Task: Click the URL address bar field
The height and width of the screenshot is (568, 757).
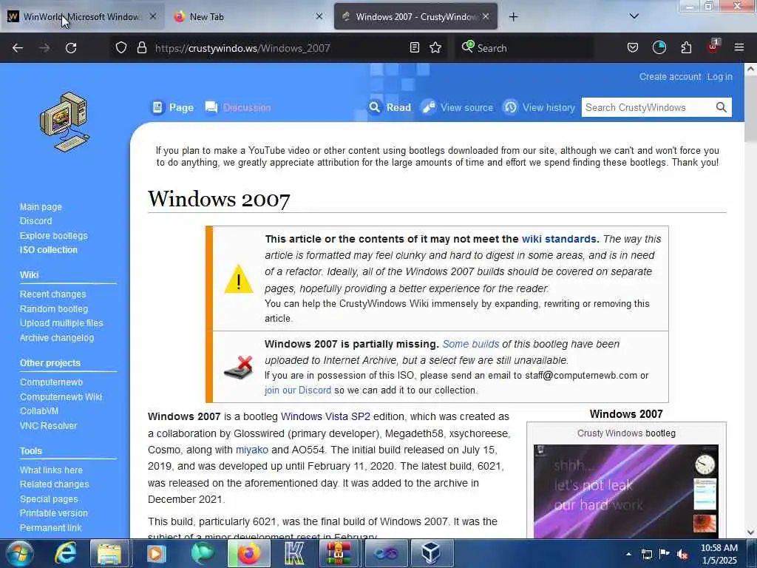Action: point(278,48)
